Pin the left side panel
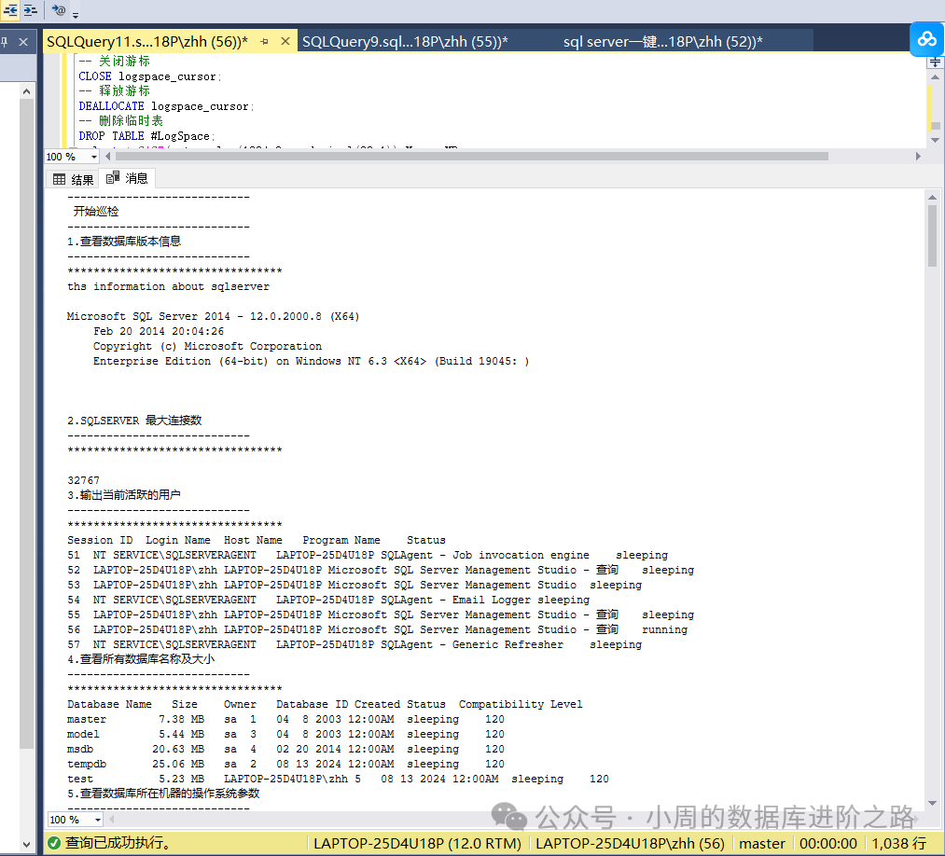Image resolution: width=945 pixels, height=856 pixels. click(x=5, y=42)
